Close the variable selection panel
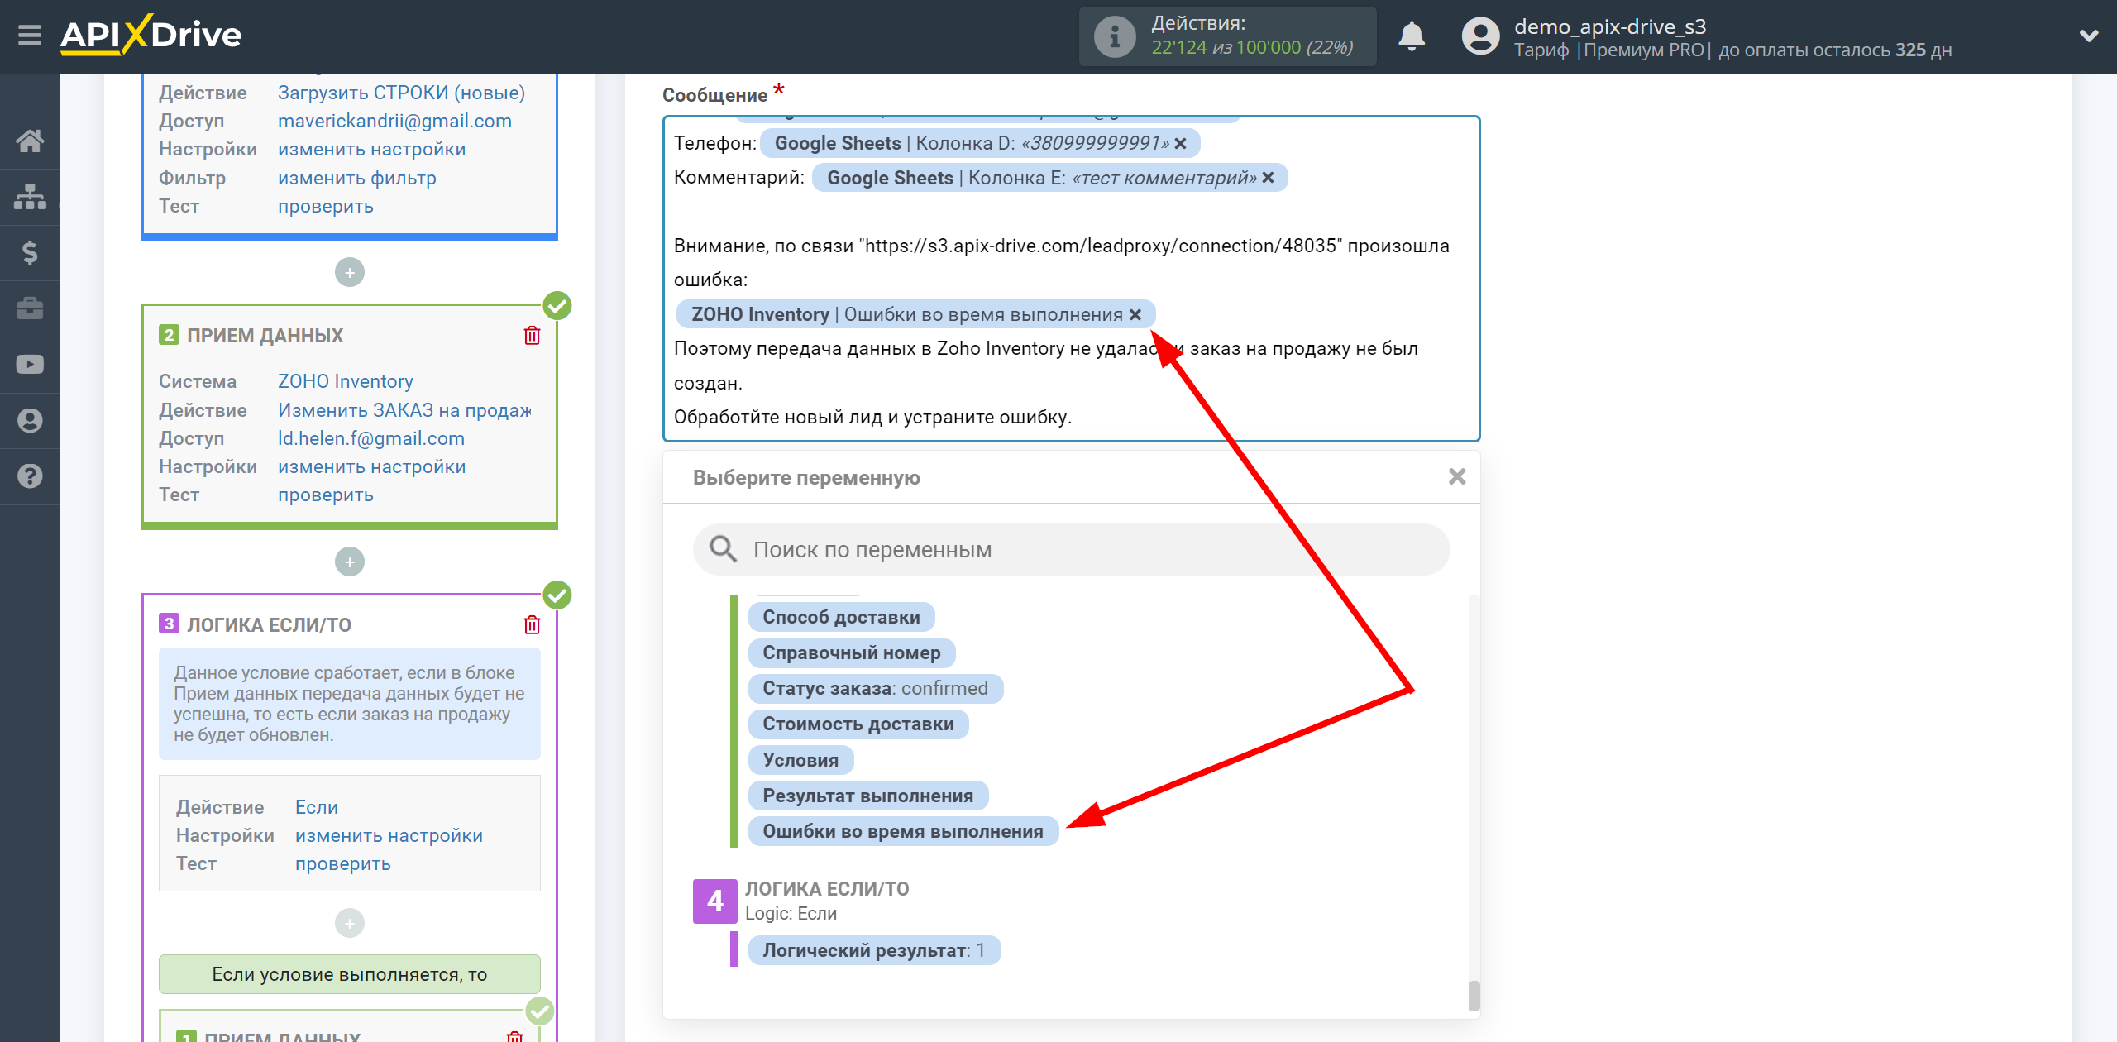 coord(1457,476)
